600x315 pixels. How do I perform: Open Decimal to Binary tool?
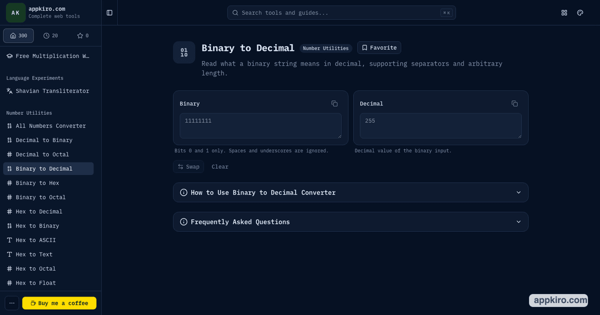click(x=48, y=140)
